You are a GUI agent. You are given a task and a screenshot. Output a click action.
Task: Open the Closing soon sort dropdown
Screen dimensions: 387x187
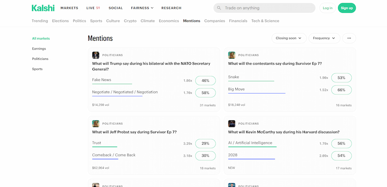[289, 38]
